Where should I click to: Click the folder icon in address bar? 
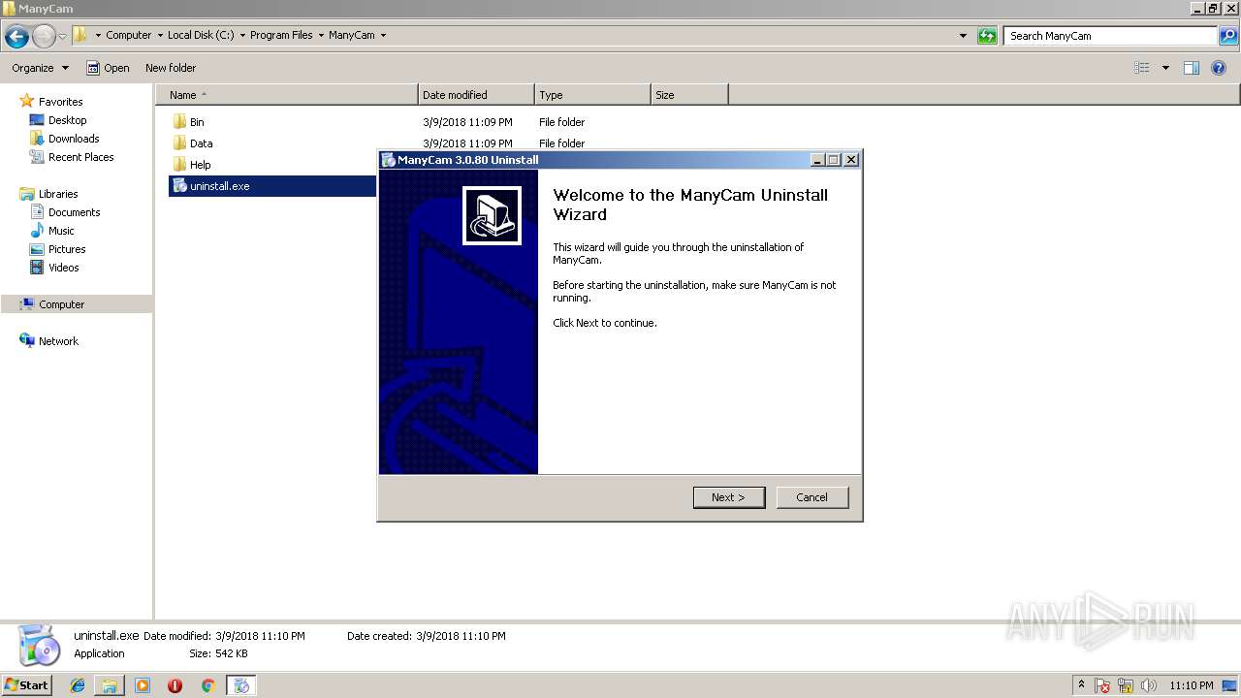point(80,35)
